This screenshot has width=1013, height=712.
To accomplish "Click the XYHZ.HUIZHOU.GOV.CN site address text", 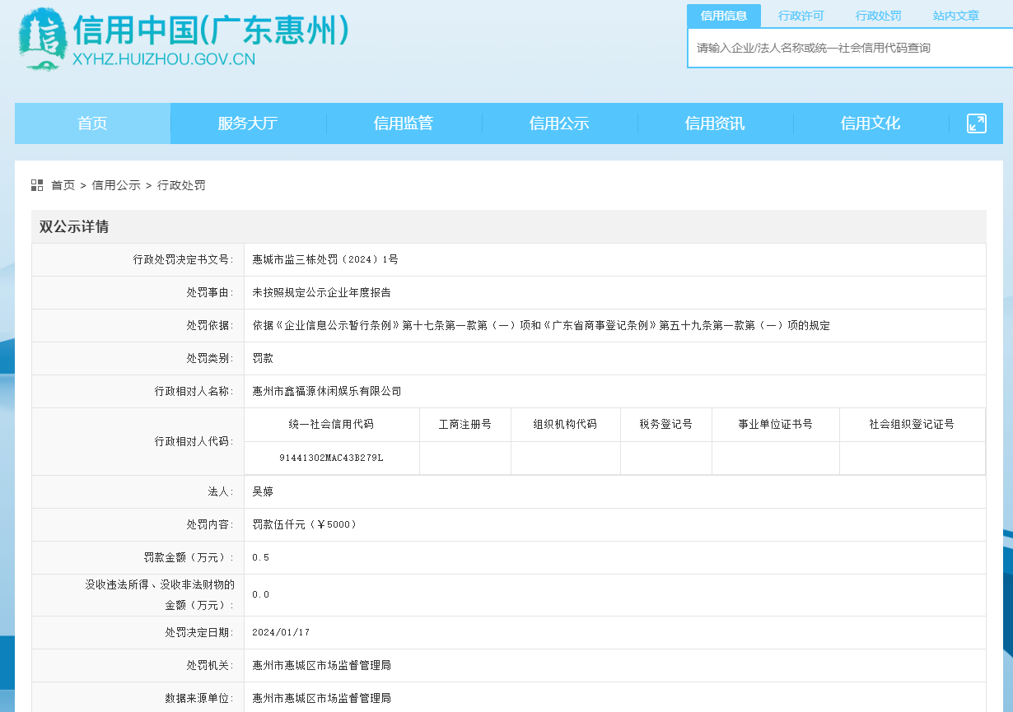I will (164, 59).
